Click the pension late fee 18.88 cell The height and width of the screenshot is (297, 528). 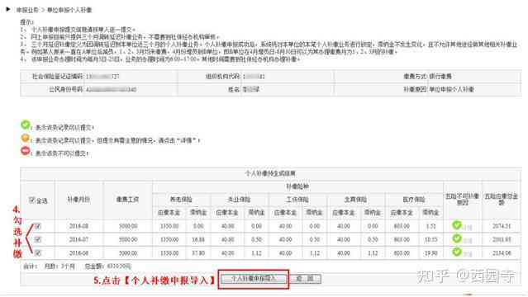(x=198, y=239)
